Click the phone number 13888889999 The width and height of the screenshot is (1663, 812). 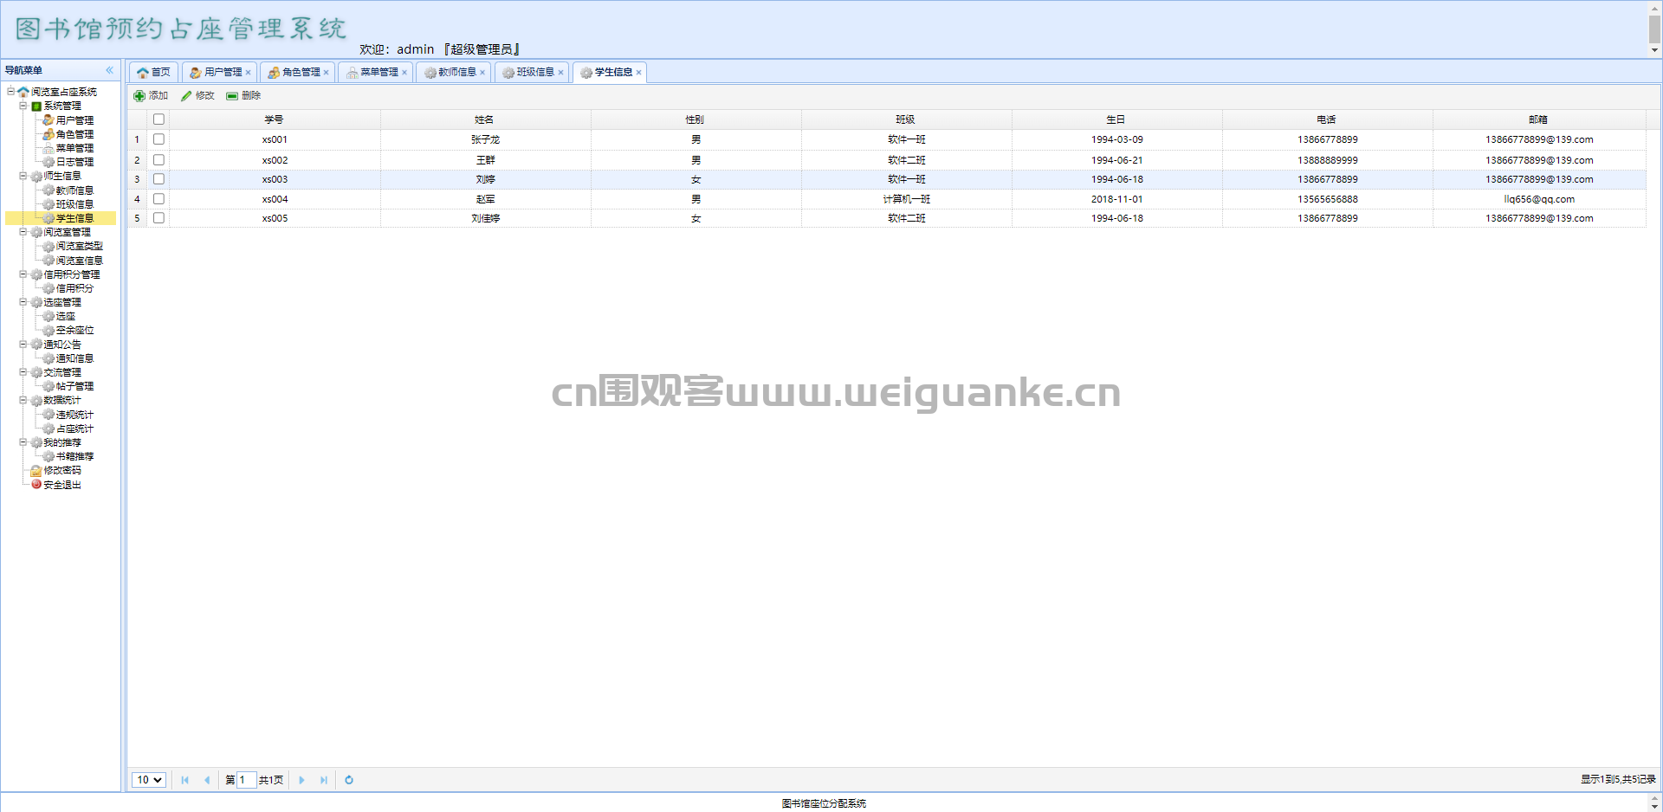coord(1328,160)
